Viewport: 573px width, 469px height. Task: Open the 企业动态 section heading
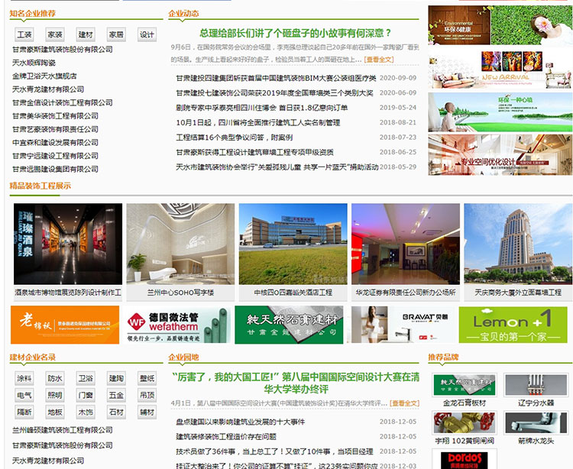tap(183, 13)
